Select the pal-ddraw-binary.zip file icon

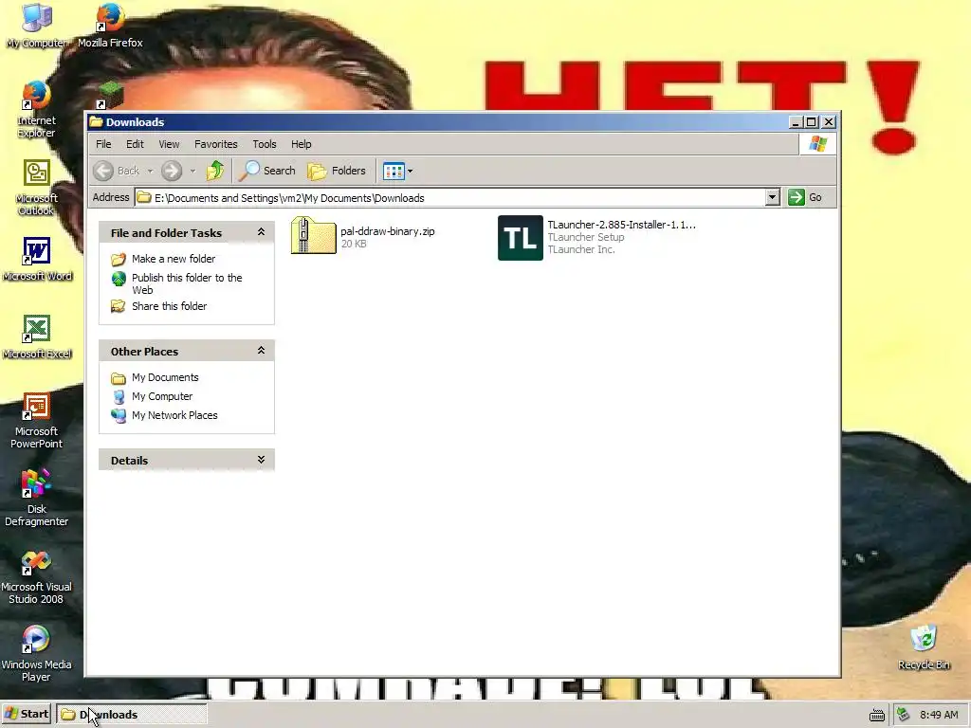[313, 235]
